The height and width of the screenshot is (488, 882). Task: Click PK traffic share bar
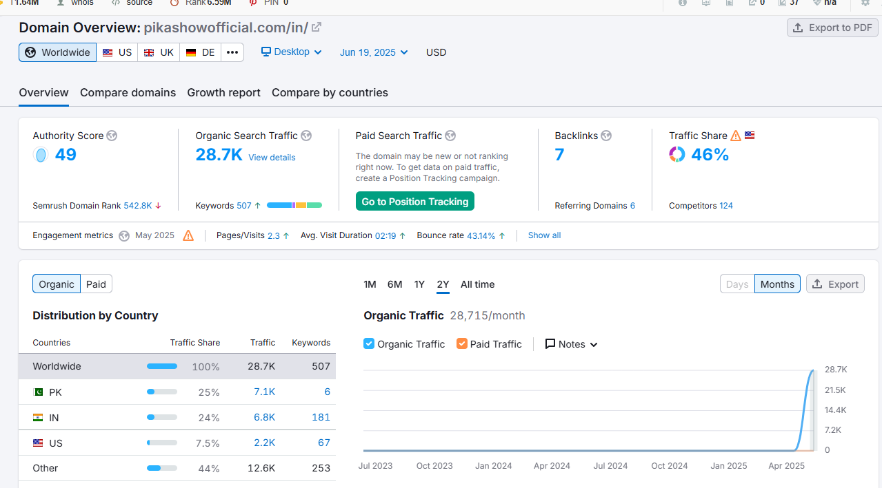(x=162, y=392)
